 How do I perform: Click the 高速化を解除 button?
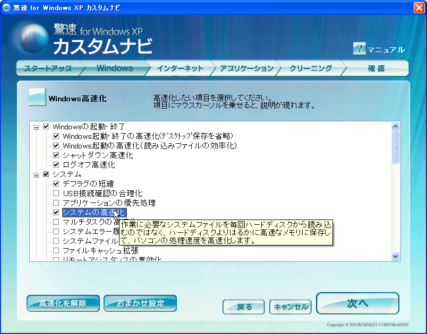pyautogui.click(x=63, y=303)
